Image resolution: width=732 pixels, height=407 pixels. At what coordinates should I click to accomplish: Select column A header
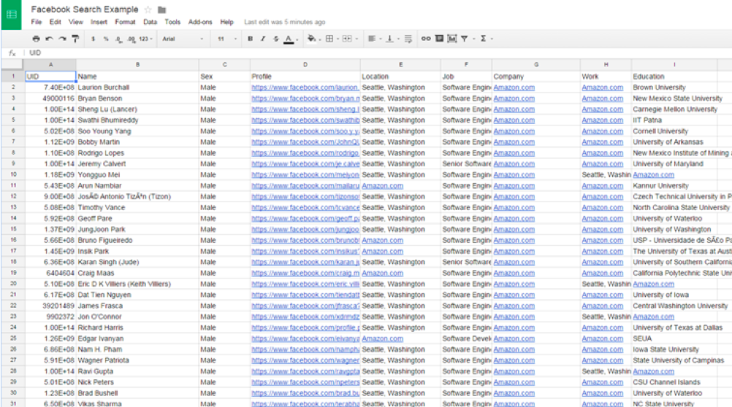point(50,65)
